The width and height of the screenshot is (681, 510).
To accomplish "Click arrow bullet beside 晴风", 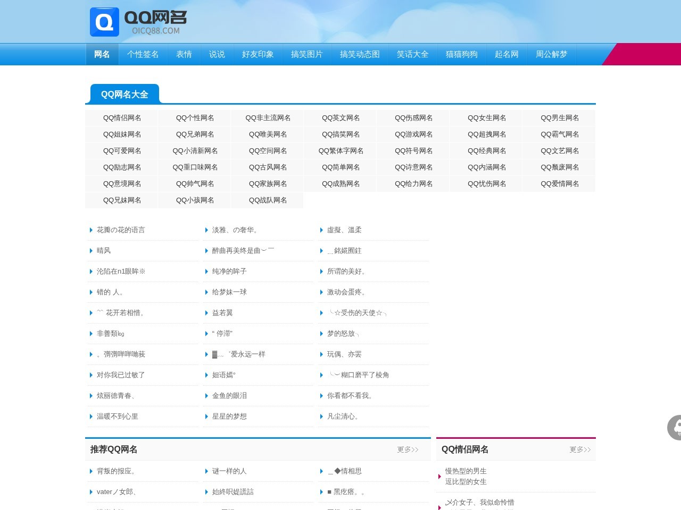I will [x=91, y=251].
